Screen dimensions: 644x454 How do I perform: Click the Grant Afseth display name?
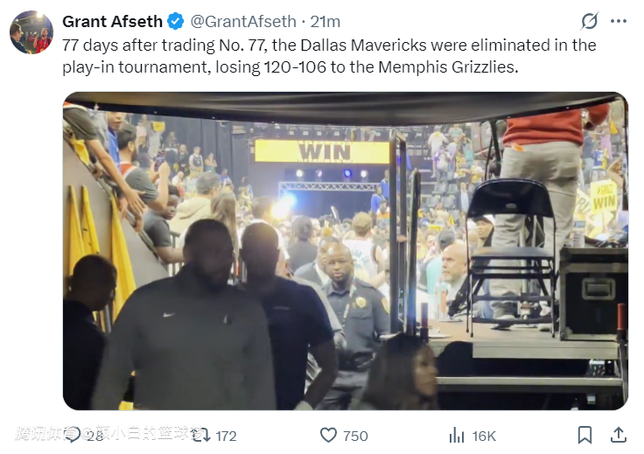pos(113,21)
